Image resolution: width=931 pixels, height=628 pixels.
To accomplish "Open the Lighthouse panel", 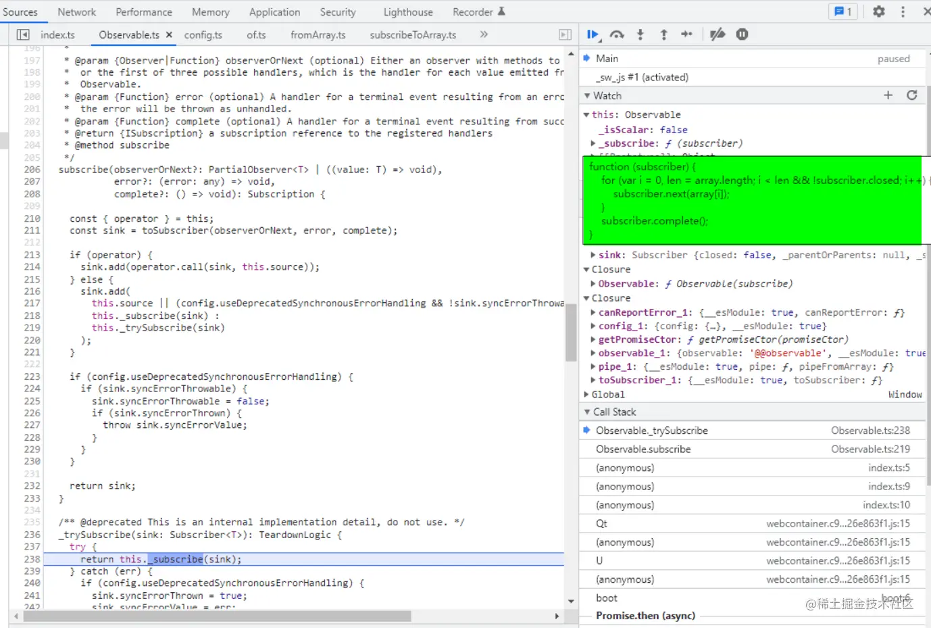I will click(408, 12).
